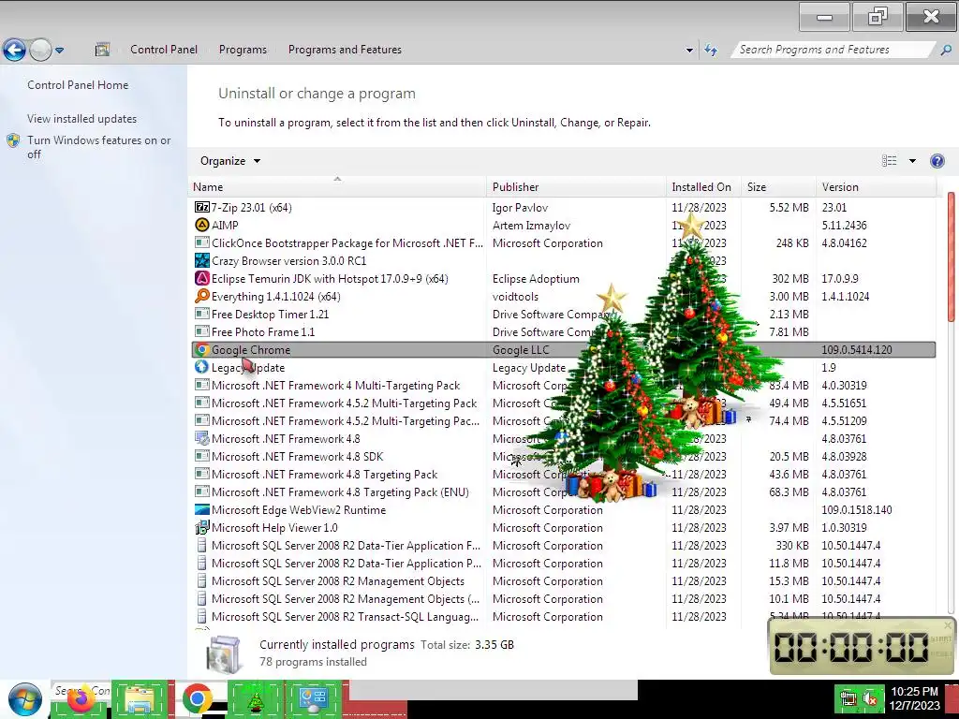The image size is (959, 719).
Task: Click the Control Panel taskbar icon
Action: [x=313, y=699]
